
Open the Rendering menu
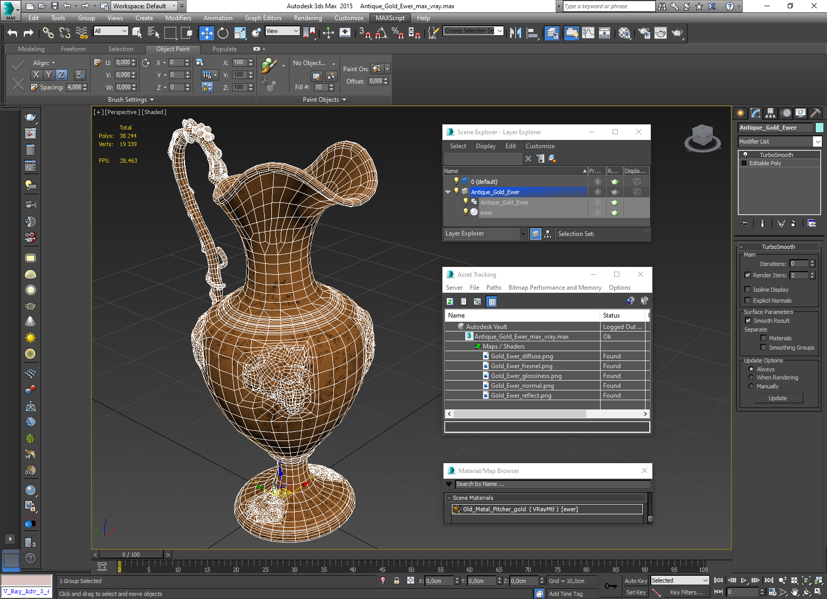coord(308,18)
